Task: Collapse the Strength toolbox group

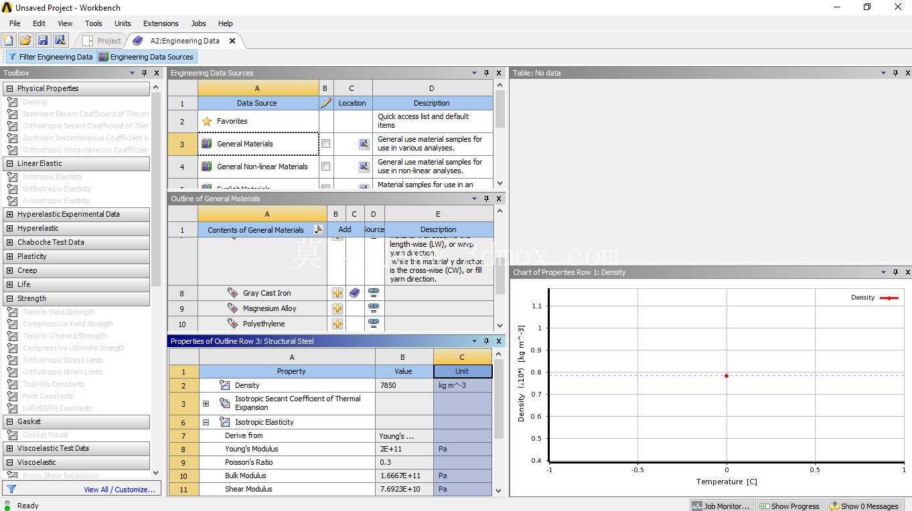Action: click(9, 298)
